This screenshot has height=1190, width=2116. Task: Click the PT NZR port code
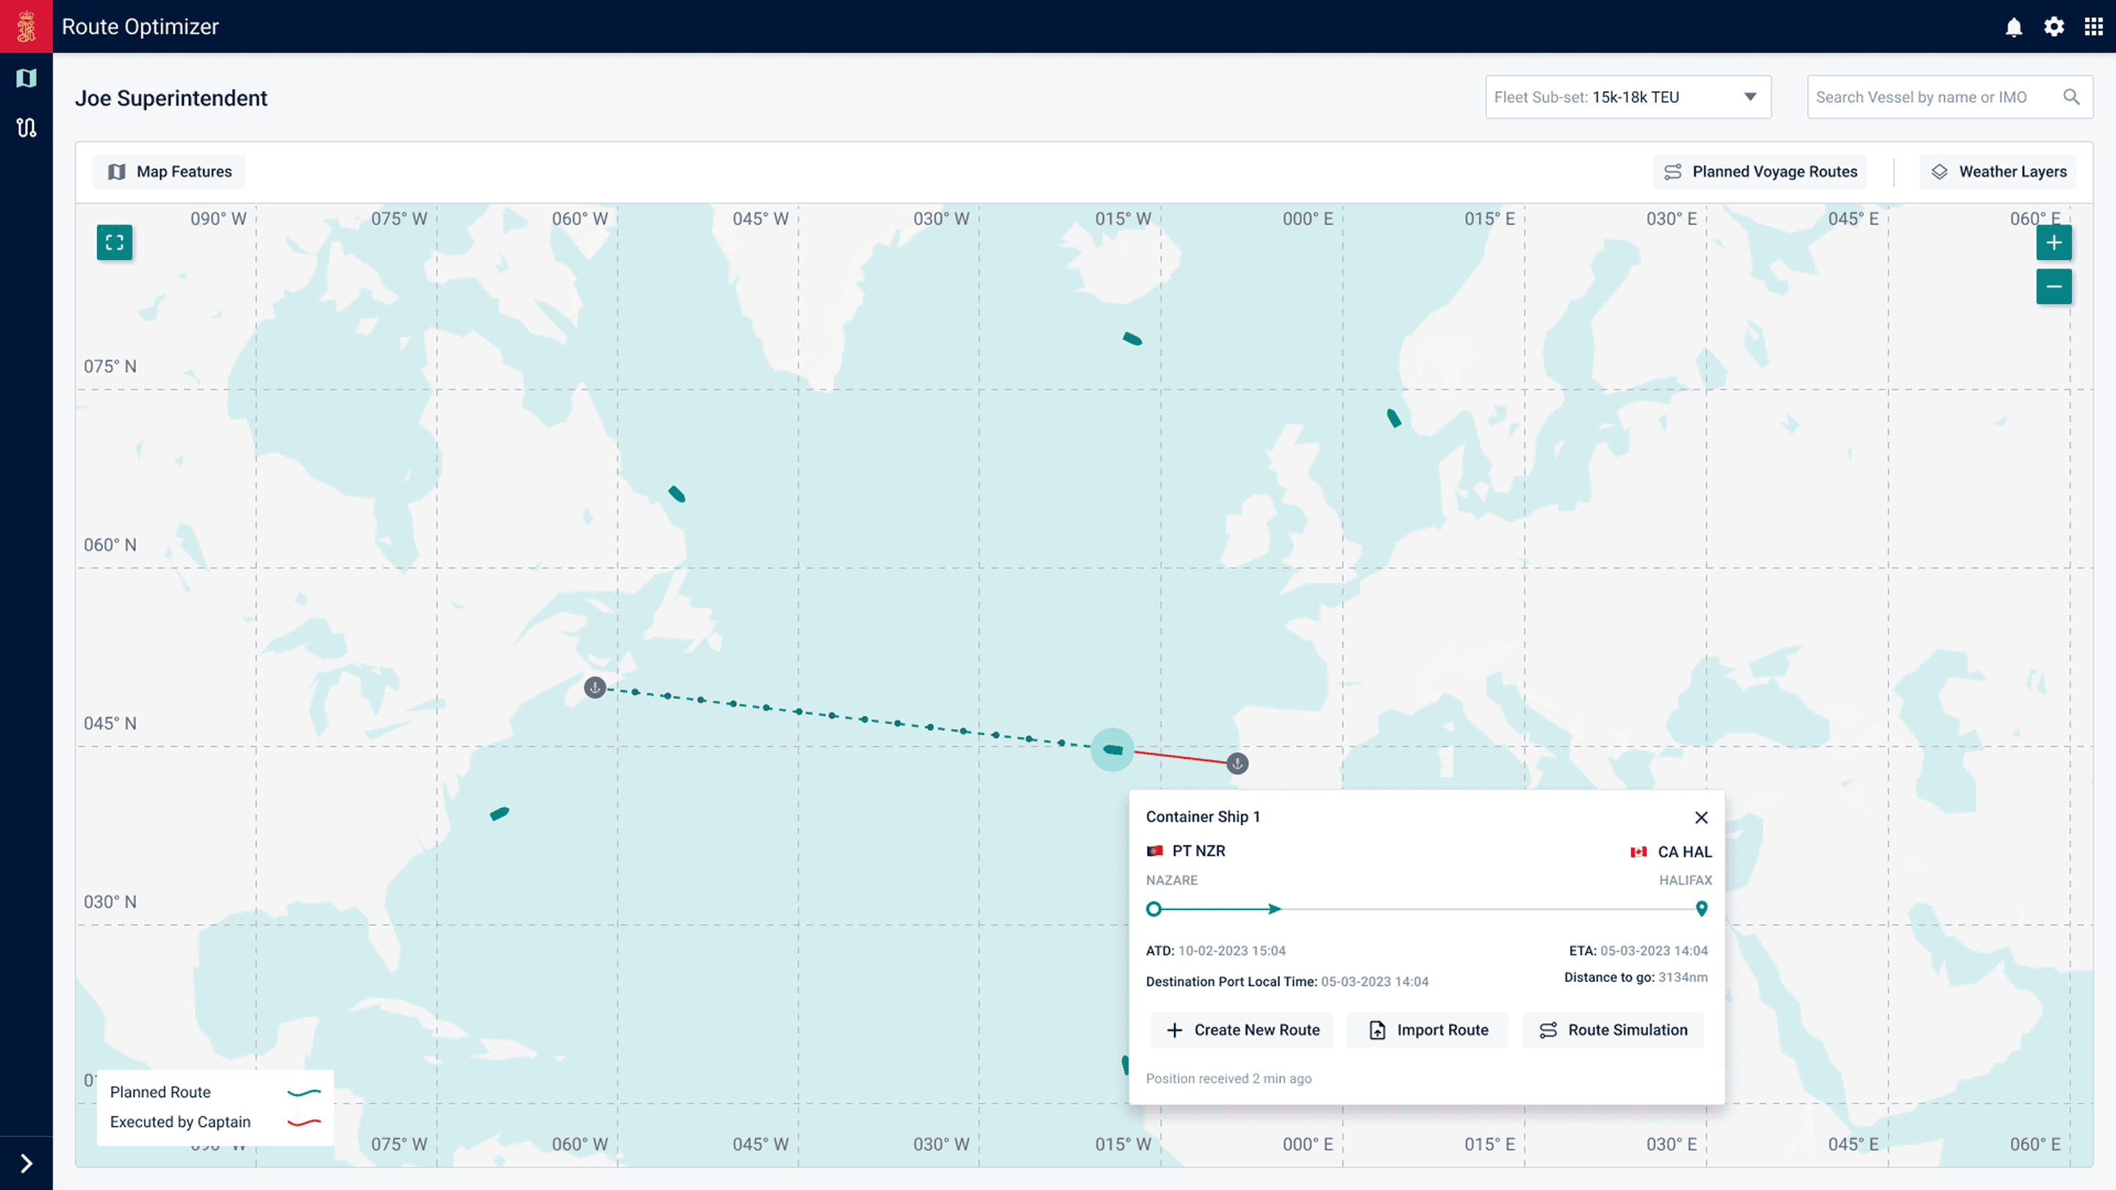[x=1198, y=851]
